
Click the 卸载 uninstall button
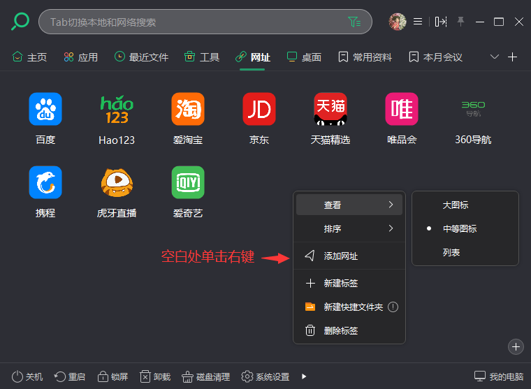click(x=155, y=376)
